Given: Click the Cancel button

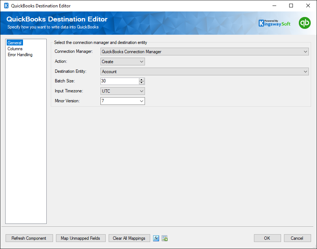Looking at the screenshot, I should (297, 238).
